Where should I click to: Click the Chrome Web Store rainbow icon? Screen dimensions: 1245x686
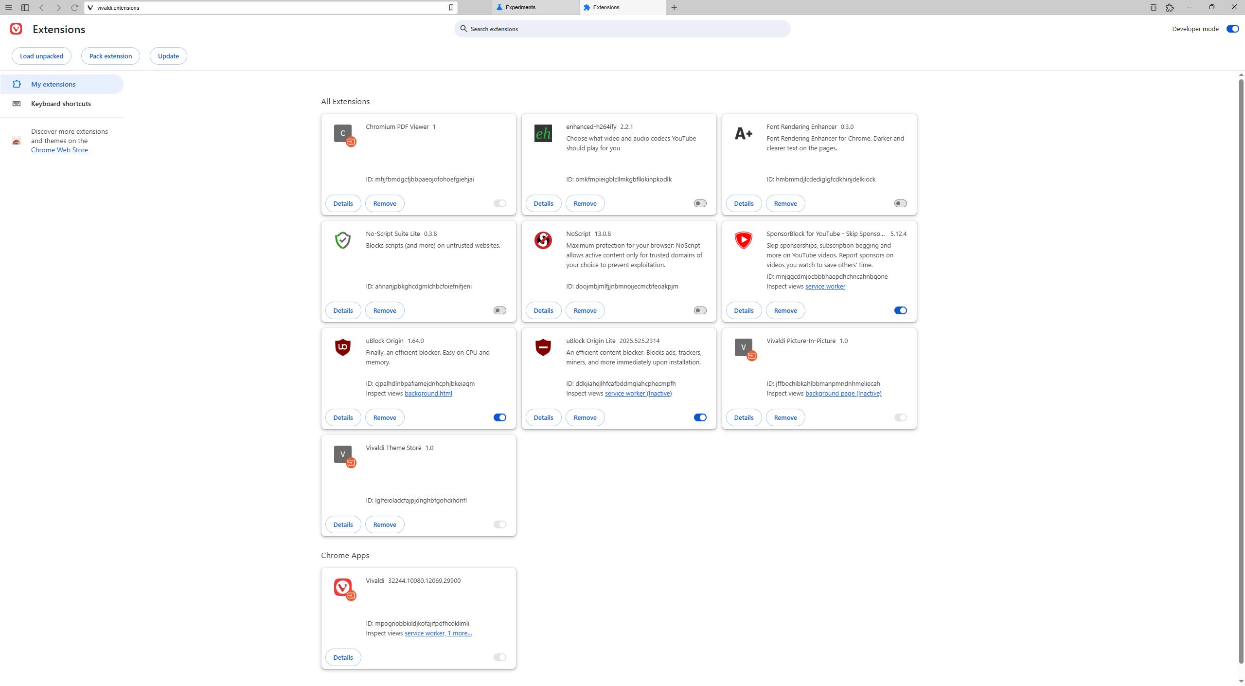(x=17, y=141)
